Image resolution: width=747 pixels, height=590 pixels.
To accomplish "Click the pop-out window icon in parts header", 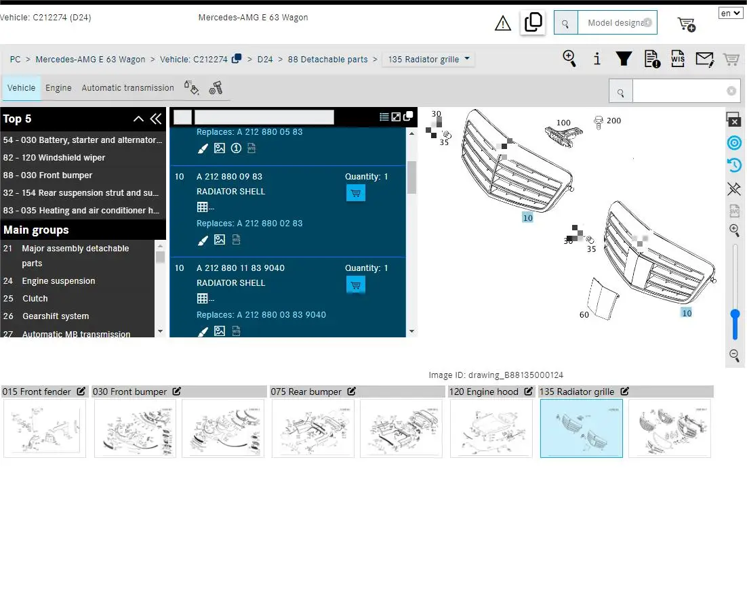I will coord(408,117).
